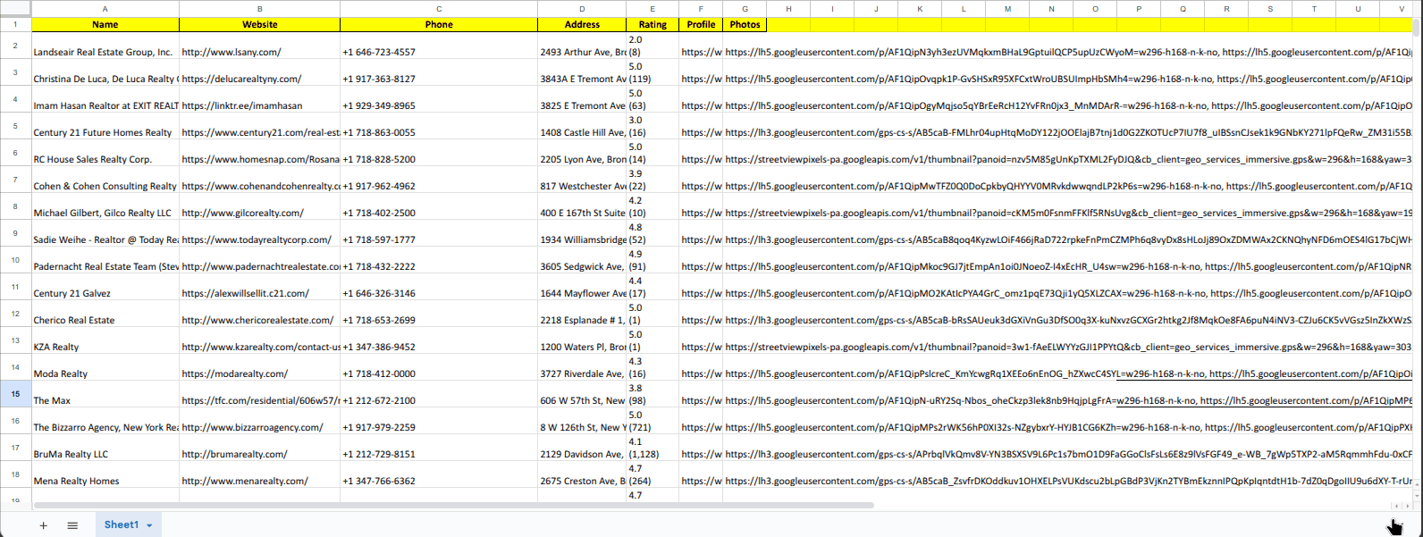This screenshot has height=537, width=1423.
Task: Click the Rating header cell
Action: tap(653, 24)
